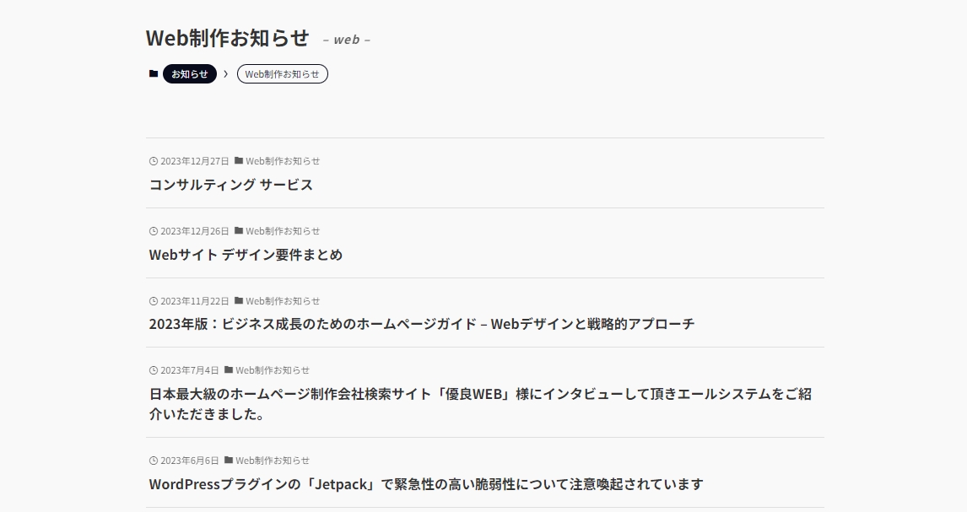Click category label on the 12月26日 post
This screenshot has width=967, height=512.
click(x=283, y=231)
